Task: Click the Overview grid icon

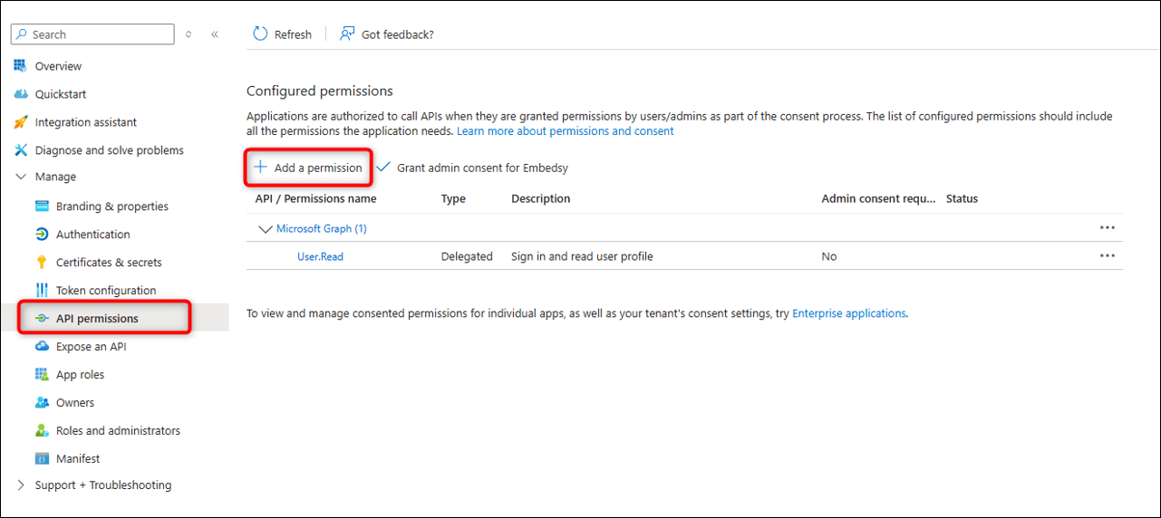Action: pos(21,66)
